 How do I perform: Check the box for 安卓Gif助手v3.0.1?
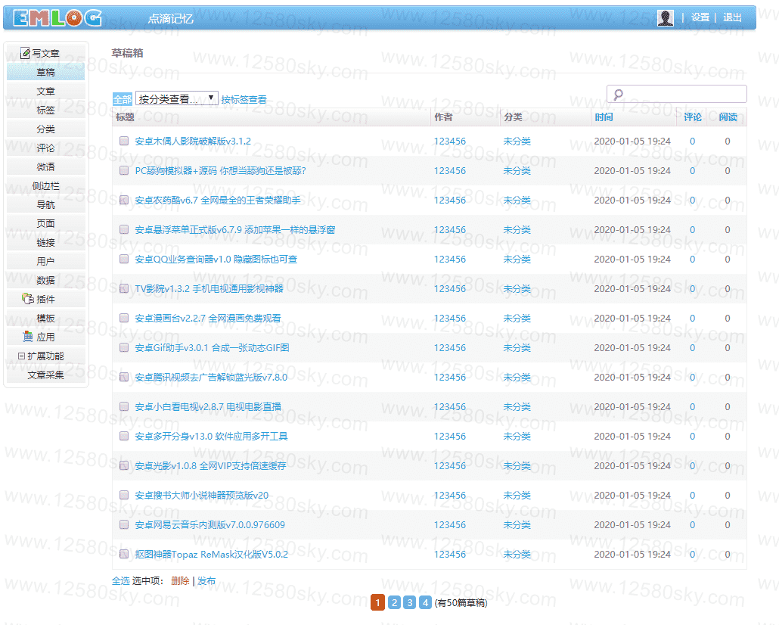coord(124,347)
